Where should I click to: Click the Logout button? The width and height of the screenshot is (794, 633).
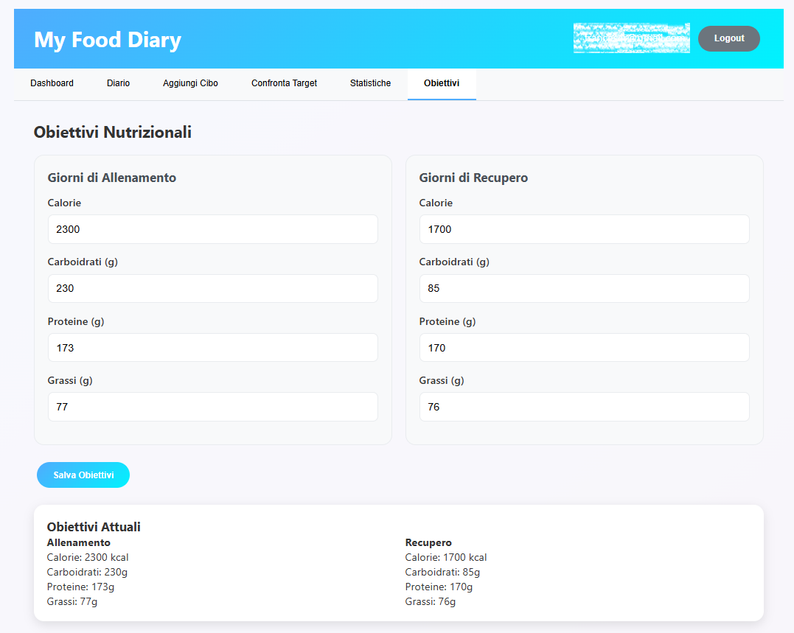click(728, 38)
